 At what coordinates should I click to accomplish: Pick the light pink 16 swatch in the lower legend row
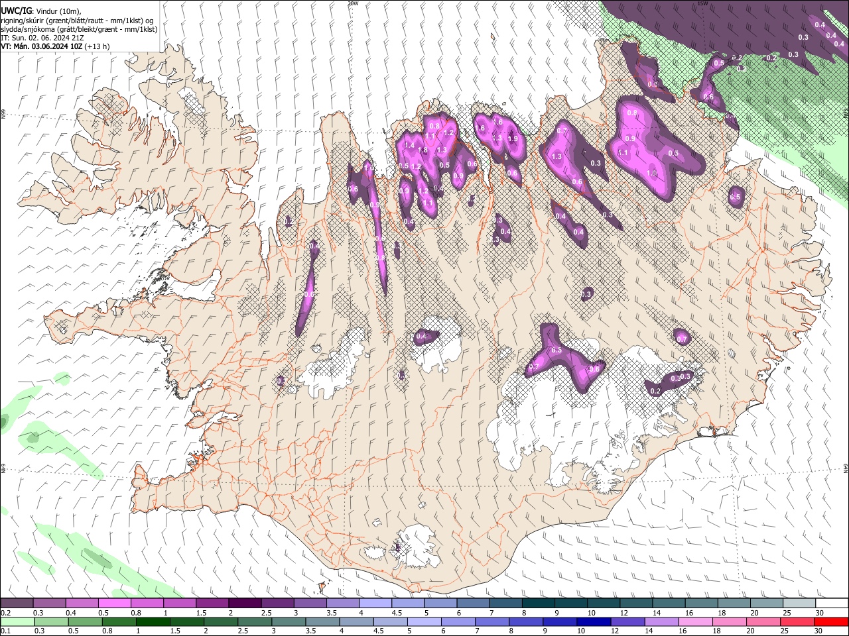pyautogui.click(x=696, y=621)
